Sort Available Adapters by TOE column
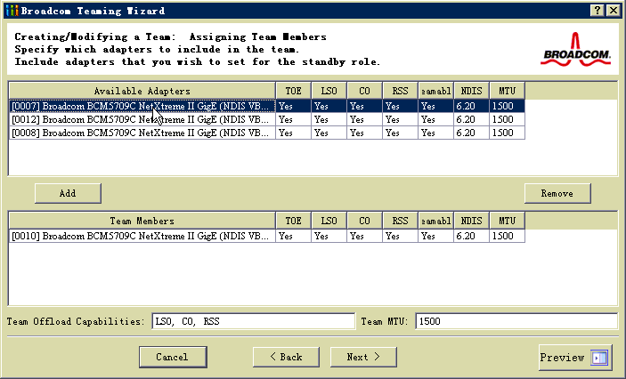Viewport: 626px width, 379px height. click(x=294, y=91)
